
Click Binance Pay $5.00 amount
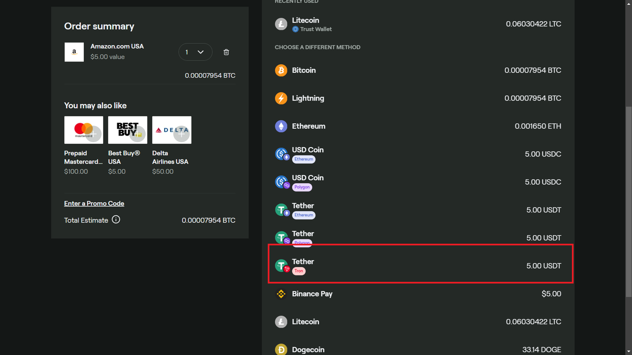click(x=551, y=294)
